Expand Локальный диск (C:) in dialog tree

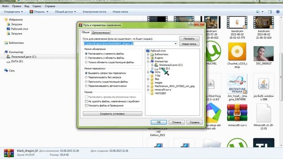tap(152, 65)
